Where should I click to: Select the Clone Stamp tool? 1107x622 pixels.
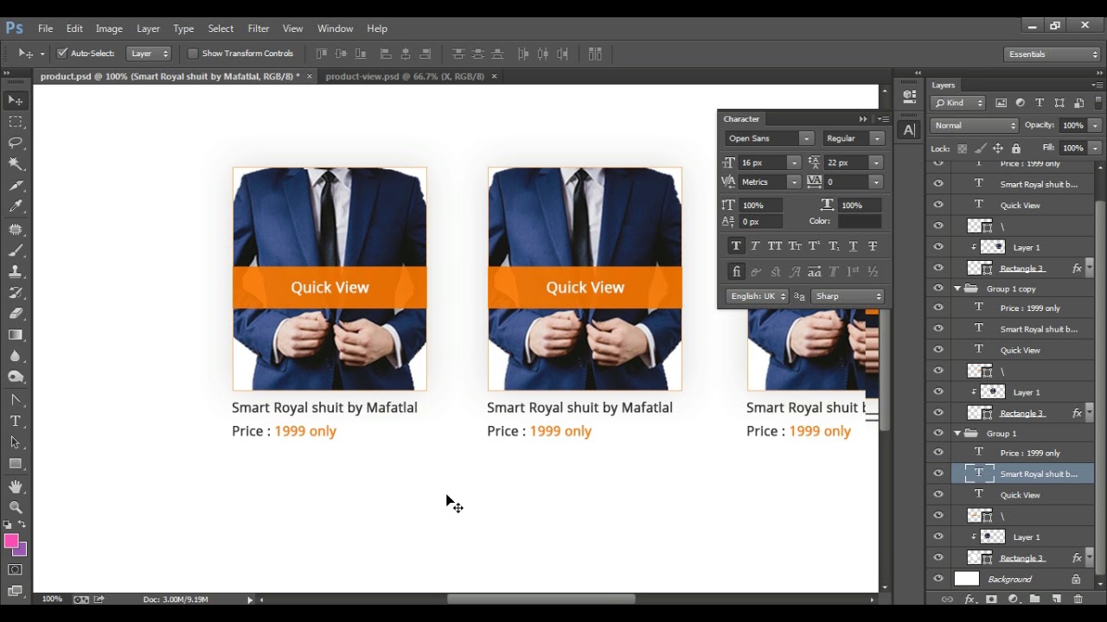click(x=16, y=271)
